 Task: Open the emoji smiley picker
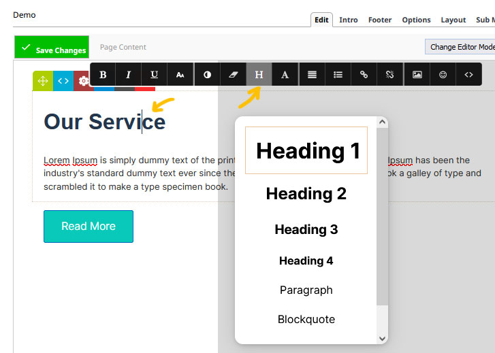(443, 75)
